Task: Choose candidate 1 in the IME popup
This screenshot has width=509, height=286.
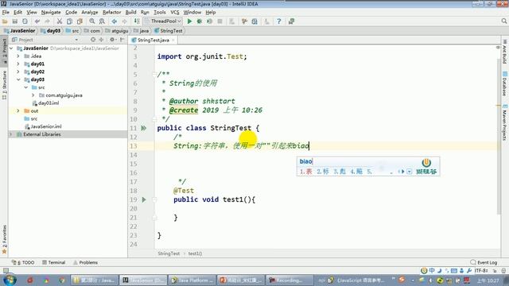Action: (x=305, y=172)
